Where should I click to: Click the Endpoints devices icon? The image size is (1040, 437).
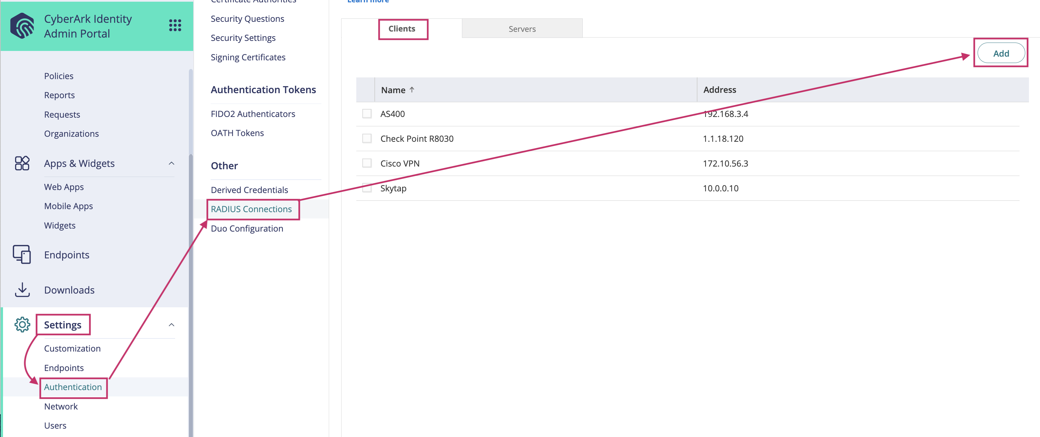coord(22,254)
